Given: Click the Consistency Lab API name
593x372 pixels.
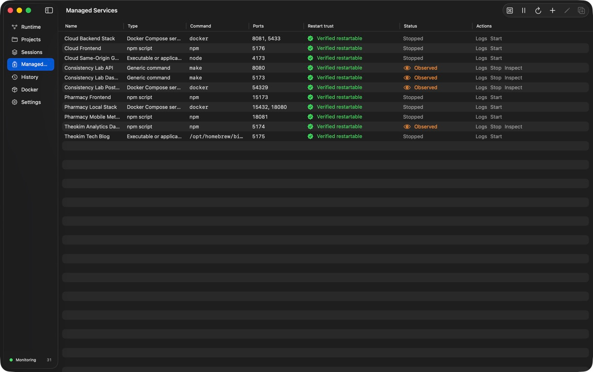Looking at the screenshot, I should [x=89, y=68].
